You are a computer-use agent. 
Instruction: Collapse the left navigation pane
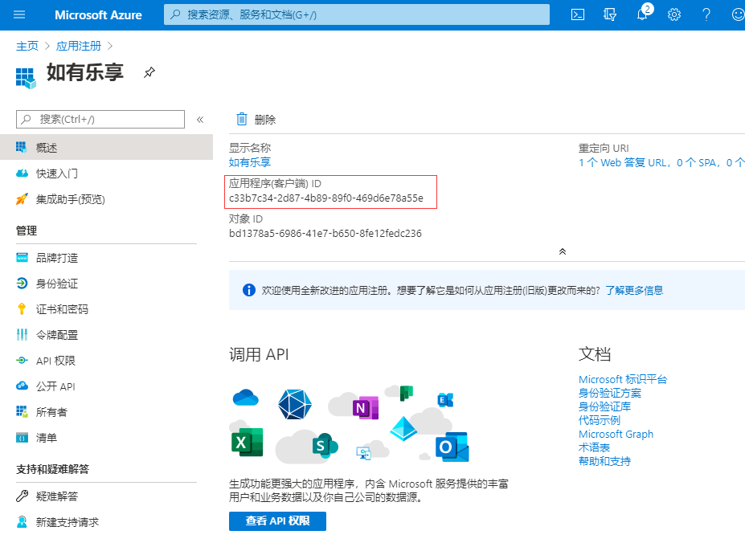tap(200, 119)
